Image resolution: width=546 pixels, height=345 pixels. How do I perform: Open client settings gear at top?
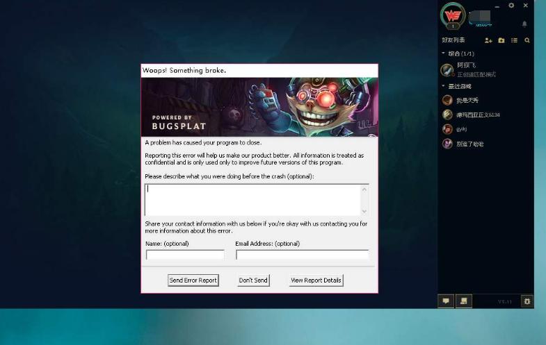point(511,6)
